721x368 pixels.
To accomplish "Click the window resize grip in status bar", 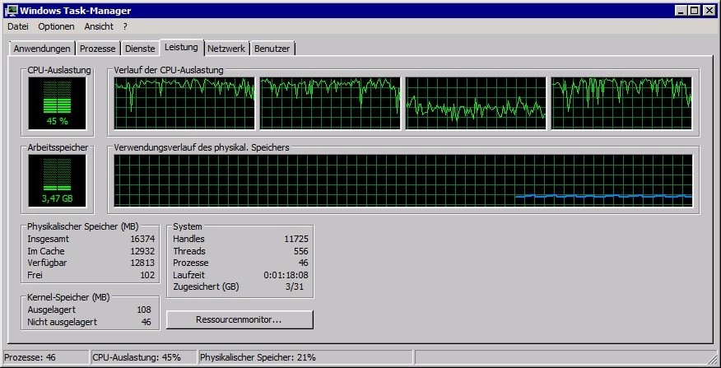I will pyautogui.click(x=712, y=359).
